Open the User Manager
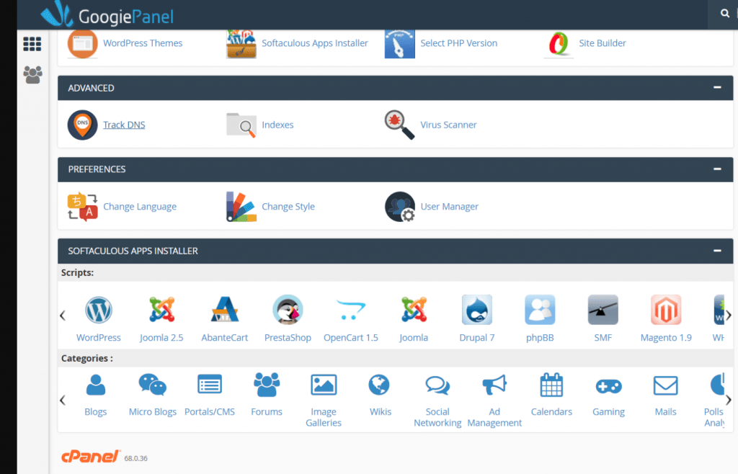The height and width of the screenshot is (474, 738). (449, 206)
